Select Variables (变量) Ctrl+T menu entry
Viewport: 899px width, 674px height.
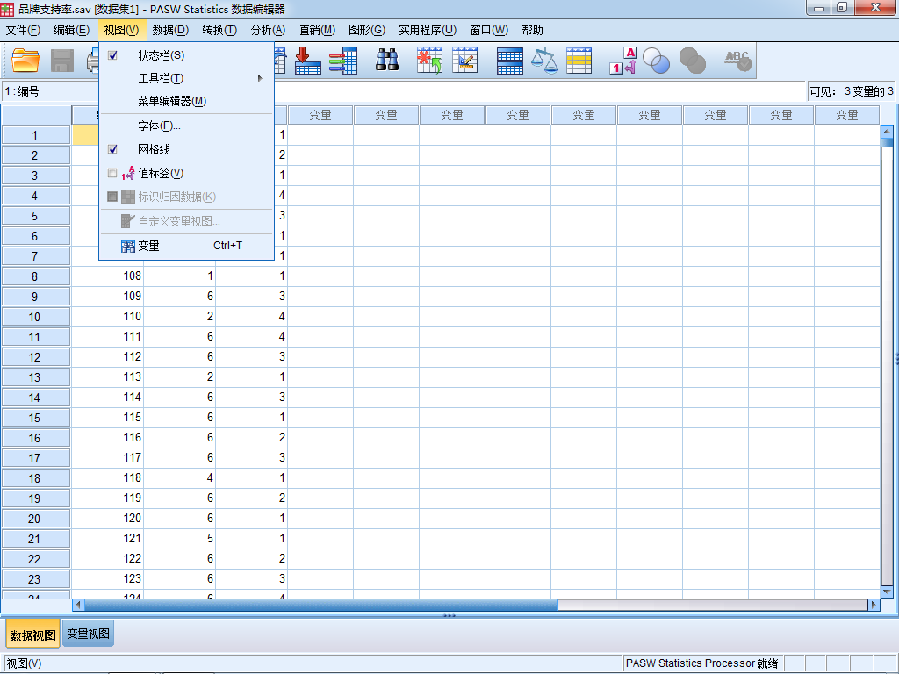[186, 246]
